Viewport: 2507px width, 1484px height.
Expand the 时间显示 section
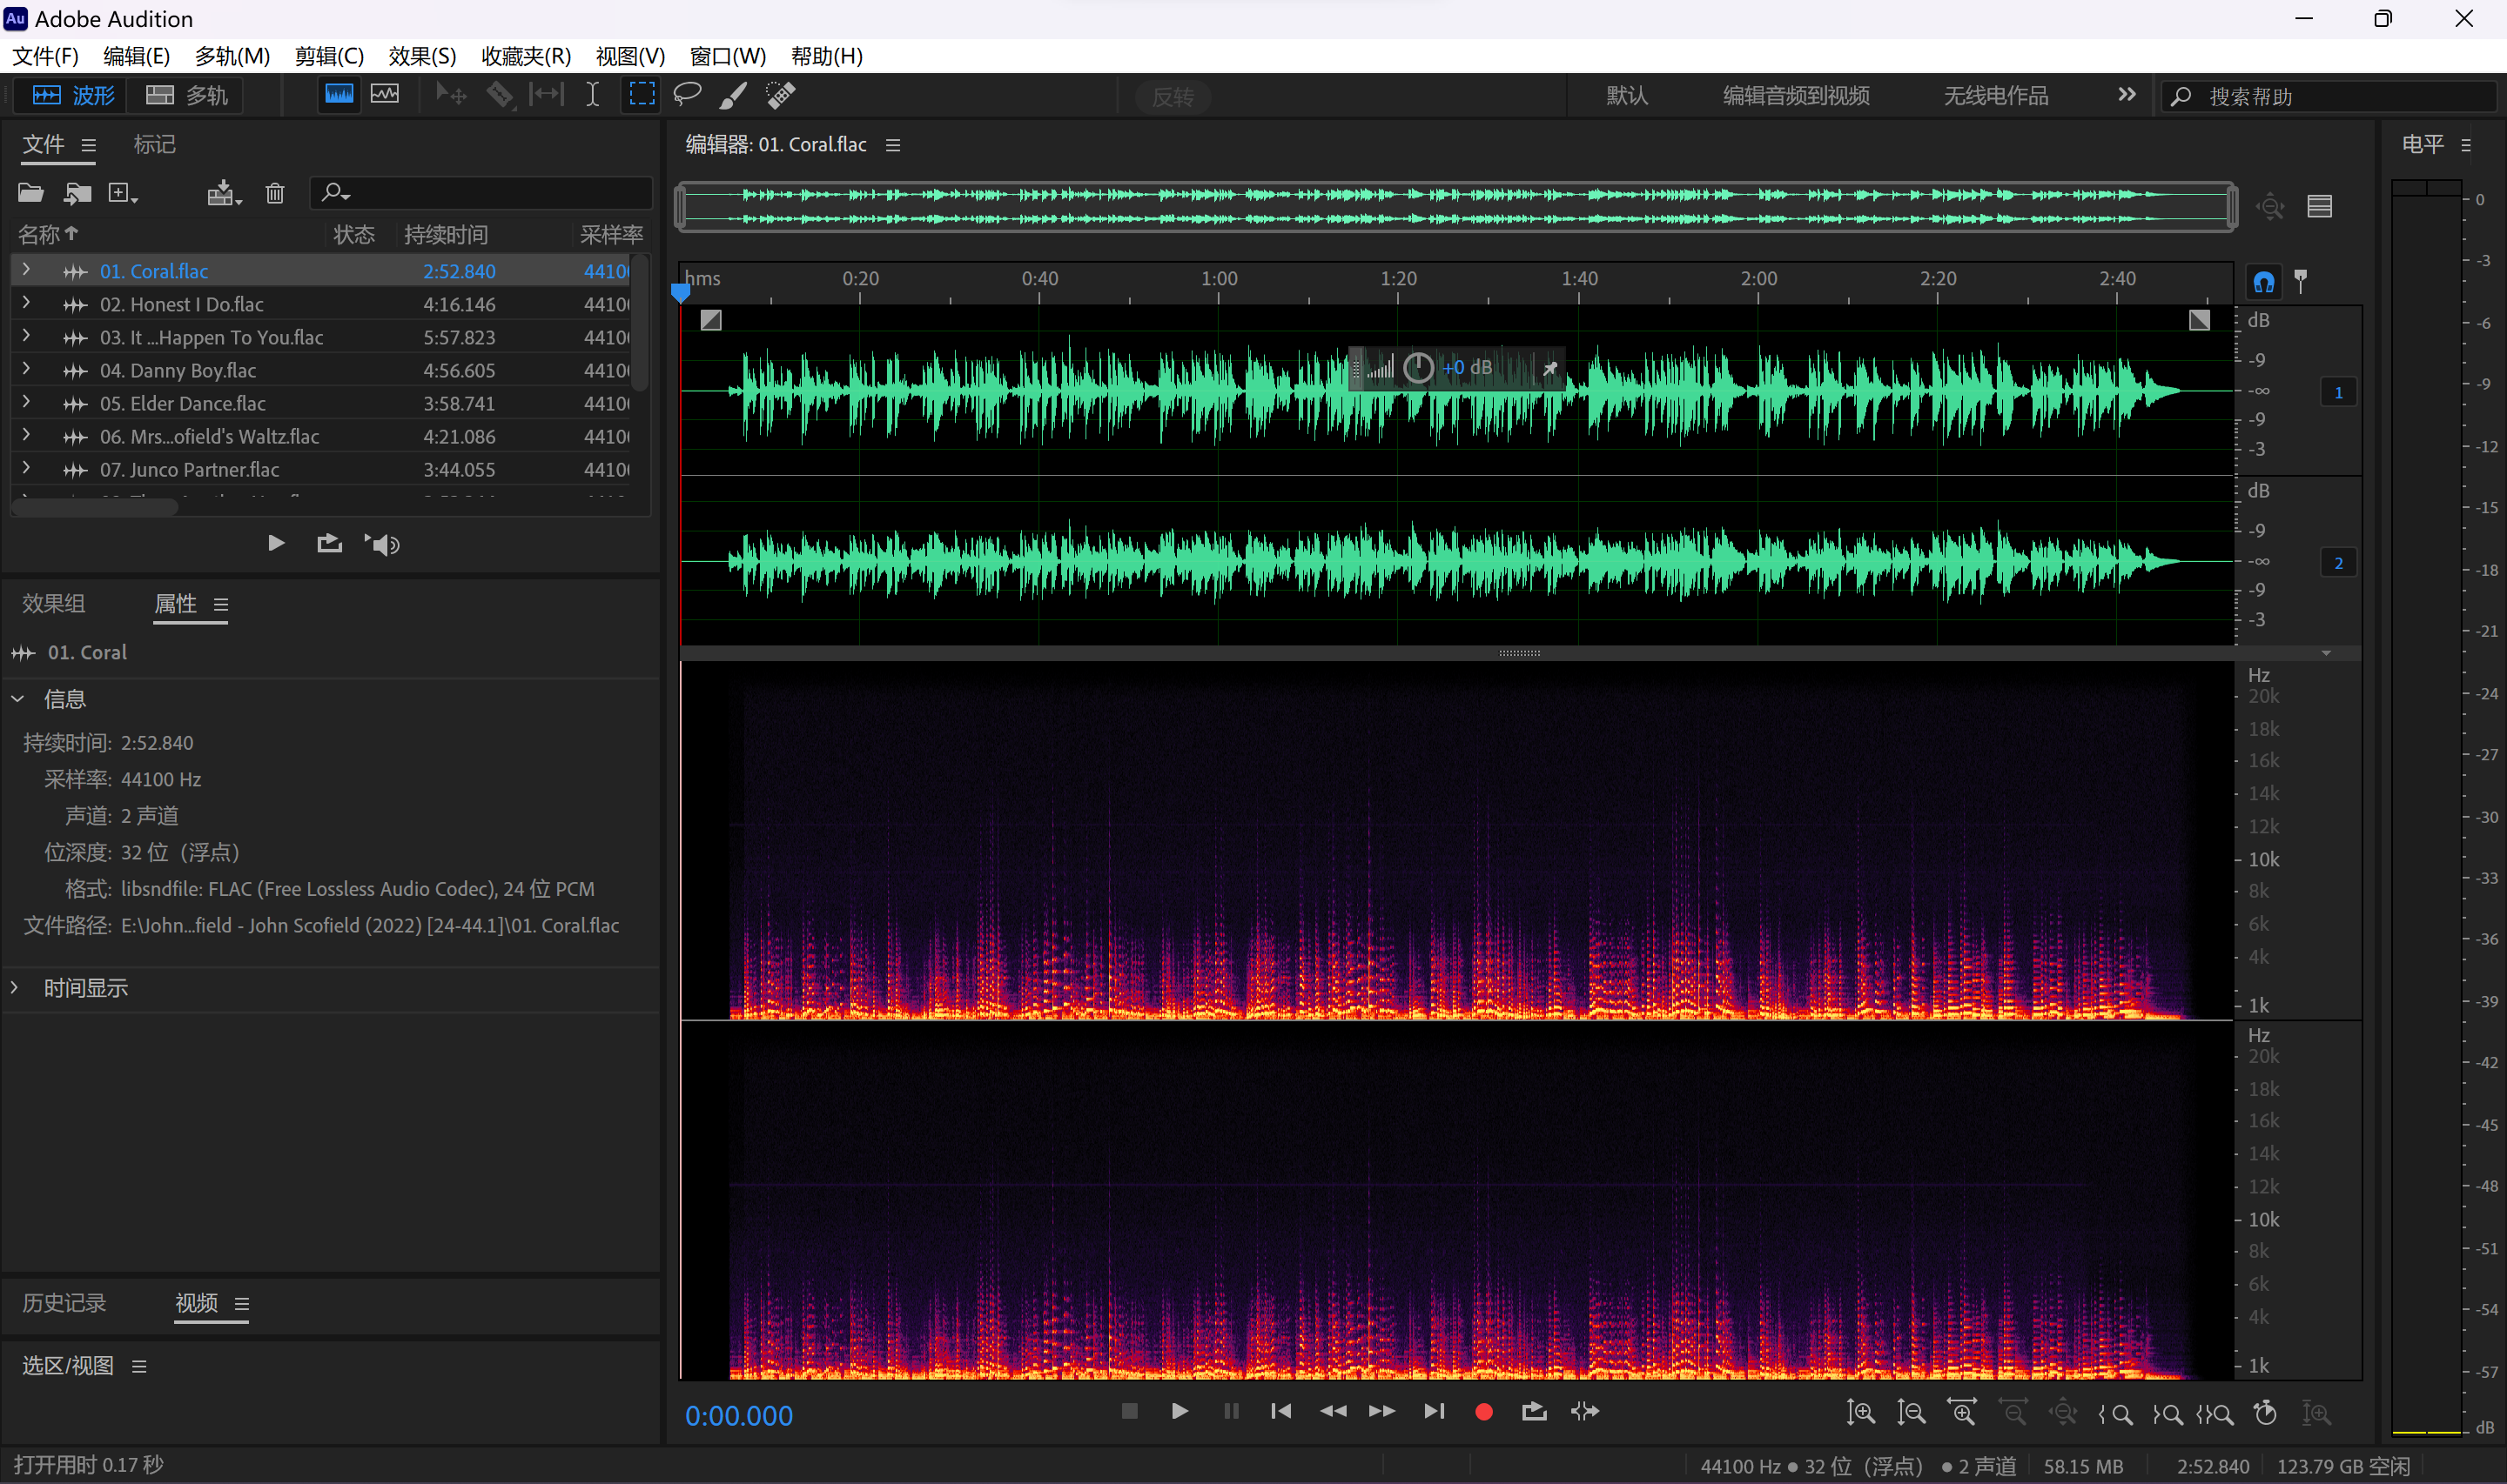(x=15, y=987)
